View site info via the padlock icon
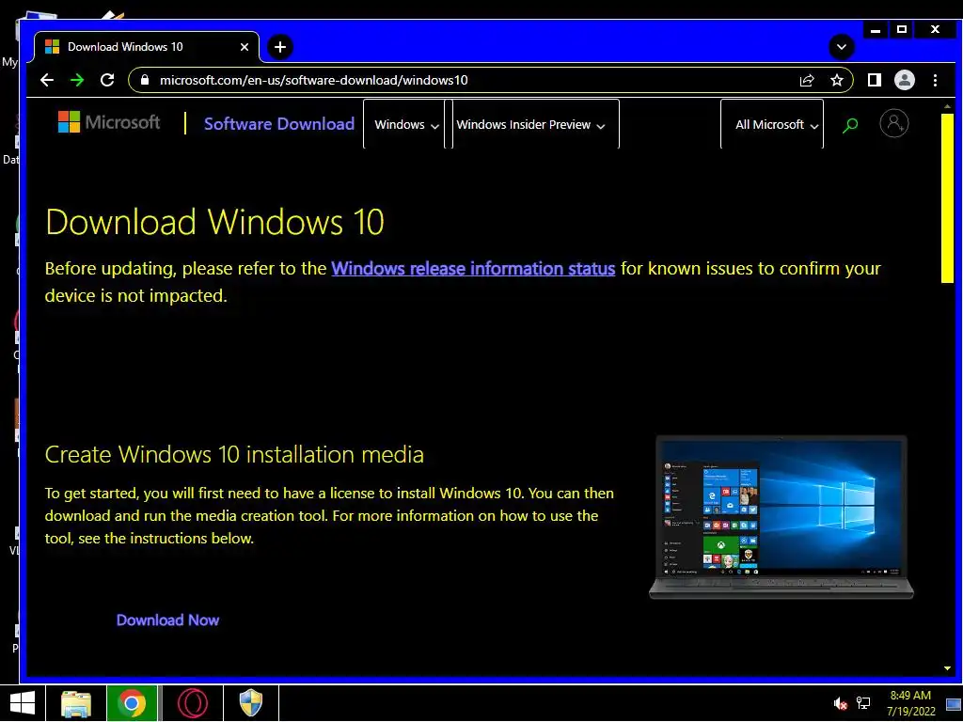The image size is (963, 722). coord(144,80)
